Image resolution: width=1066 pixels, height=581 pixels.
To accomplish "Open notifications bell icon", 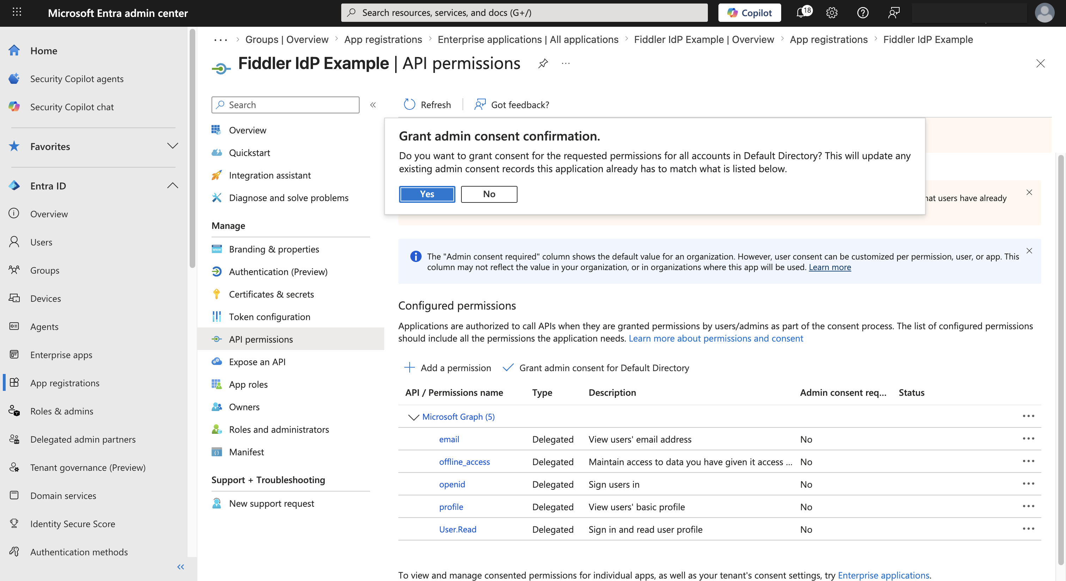I will click(802, 12).
